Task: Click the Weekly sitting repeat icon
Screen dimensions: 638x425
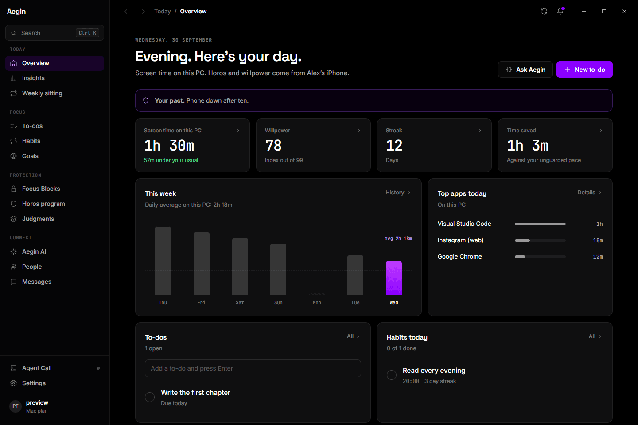Action: click(14, 93)
